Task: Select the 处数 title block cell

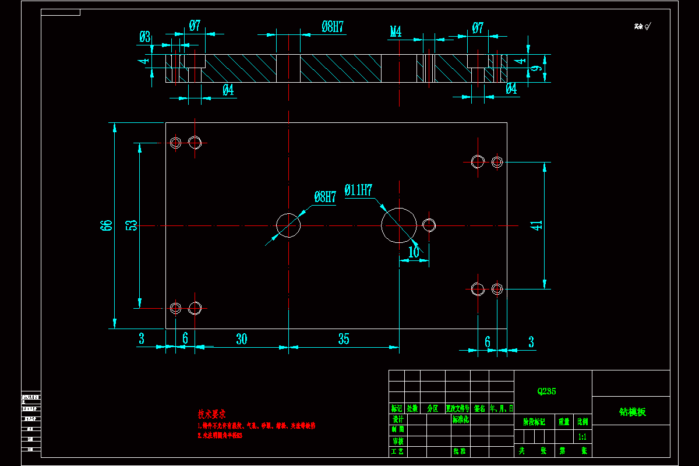Action: click(412, 409)
